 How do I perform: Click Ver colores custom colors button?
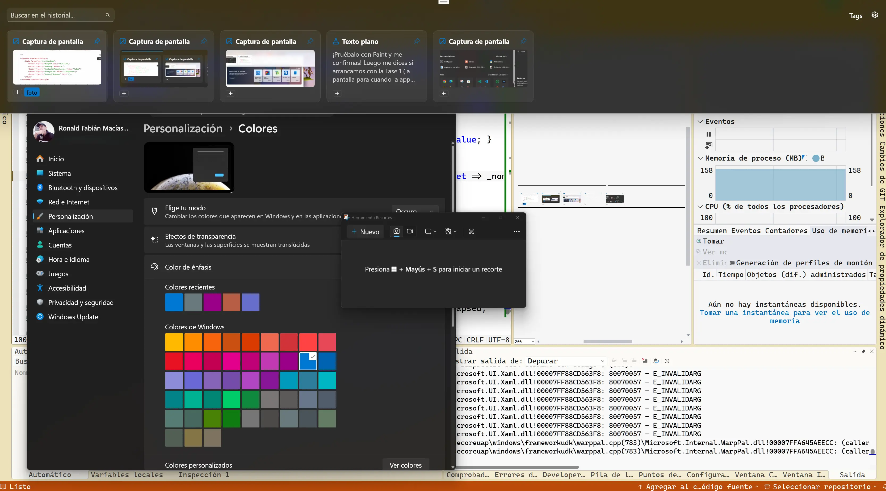(x=405, y=465)
